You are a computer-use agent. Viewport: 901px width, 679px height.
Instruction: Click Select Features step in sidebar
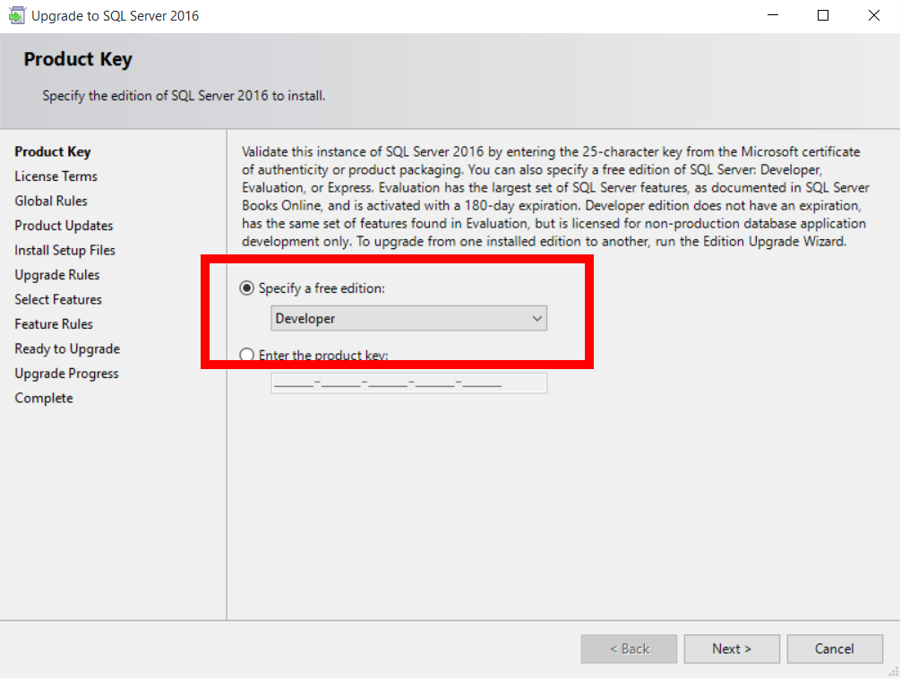(x=58, y=299)
